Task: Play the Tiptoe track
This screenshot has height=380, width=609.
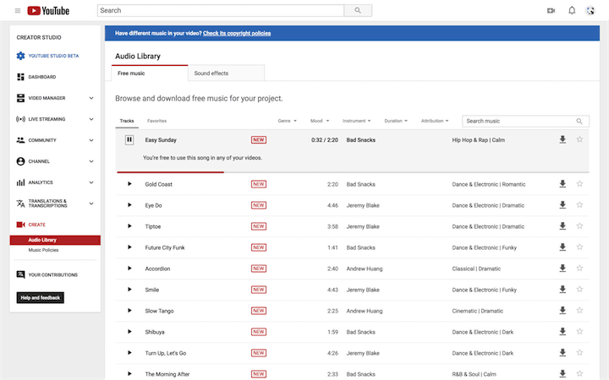Action: point(129,226)
